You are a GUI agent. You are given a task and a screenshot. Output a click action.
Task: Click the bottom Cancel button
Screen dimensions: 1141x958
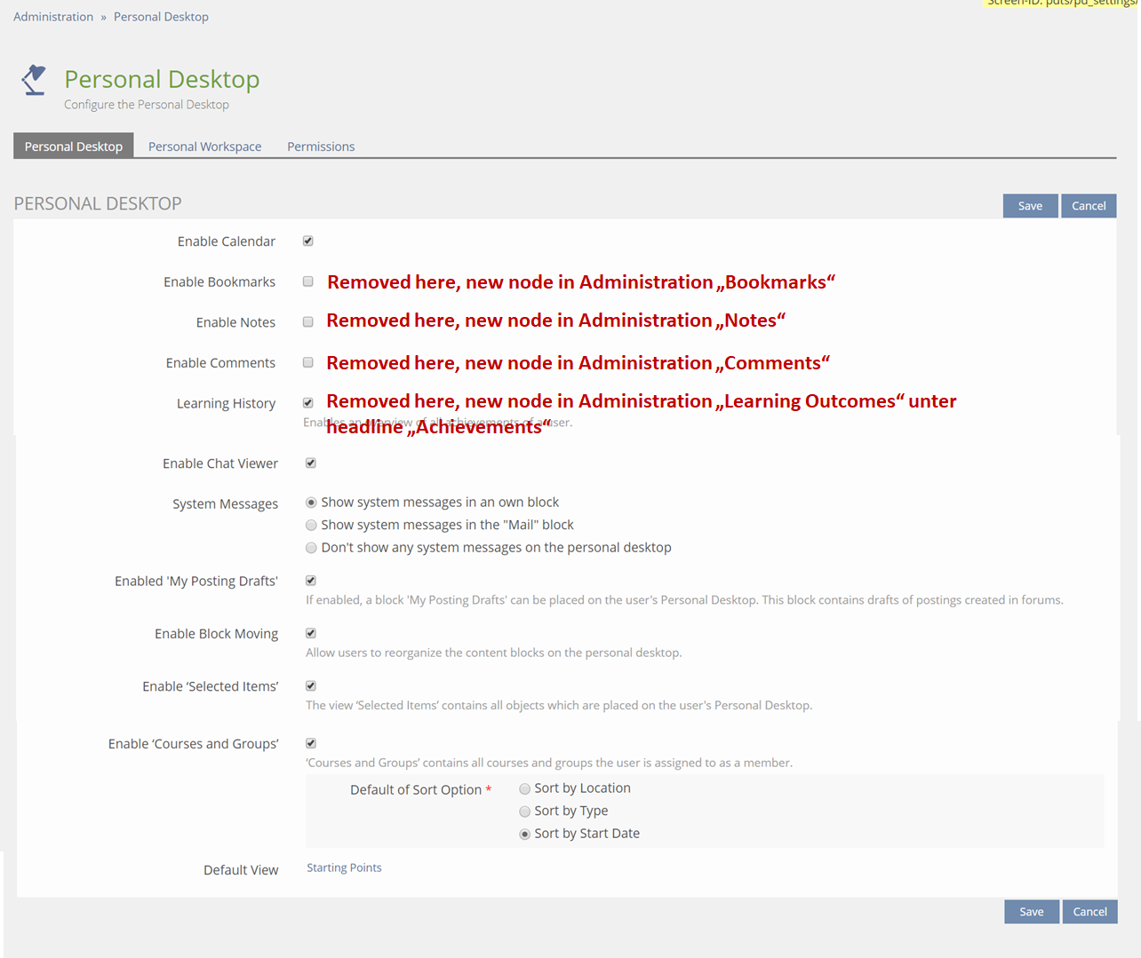pyautogui.click(x=1090, y=912)
